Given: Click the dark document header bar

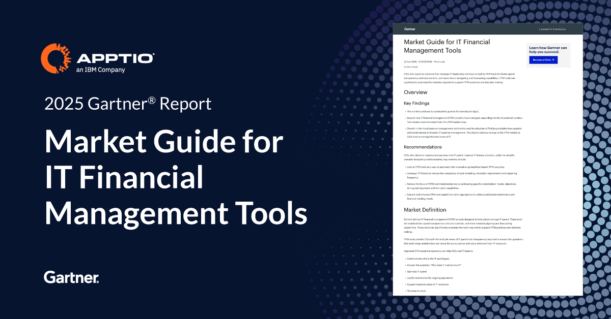Looking at the screenshot, I should click(x=486, y=29).
